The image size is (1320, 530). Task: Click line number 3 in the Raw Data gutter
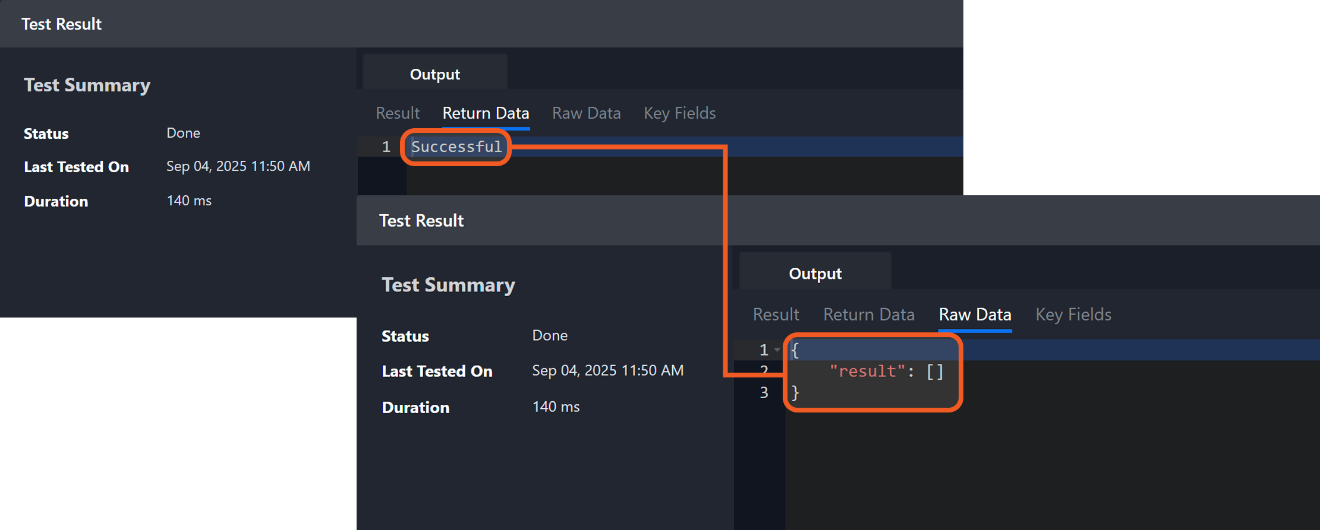pos(764,392)
